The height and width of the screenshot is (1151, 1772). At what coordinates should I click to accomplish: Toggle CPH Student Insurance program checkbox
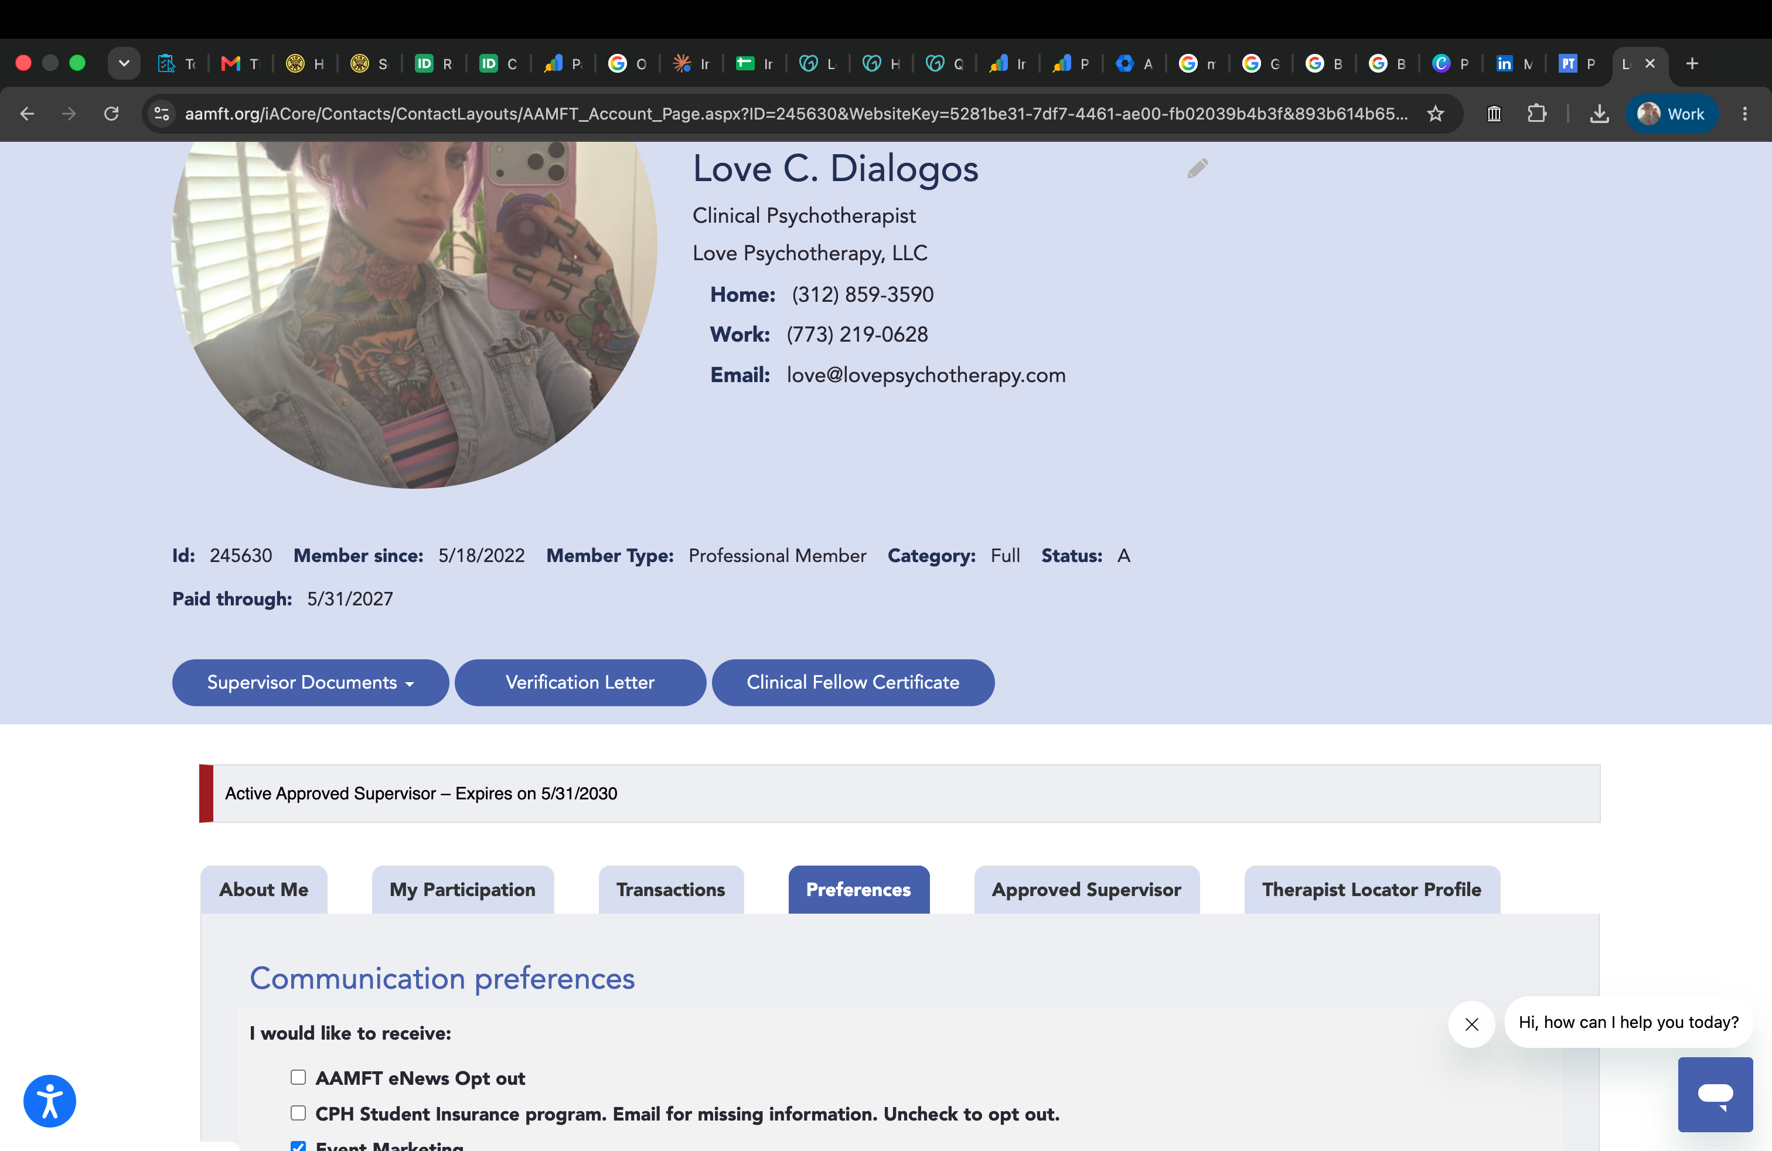coord(298,1112)
